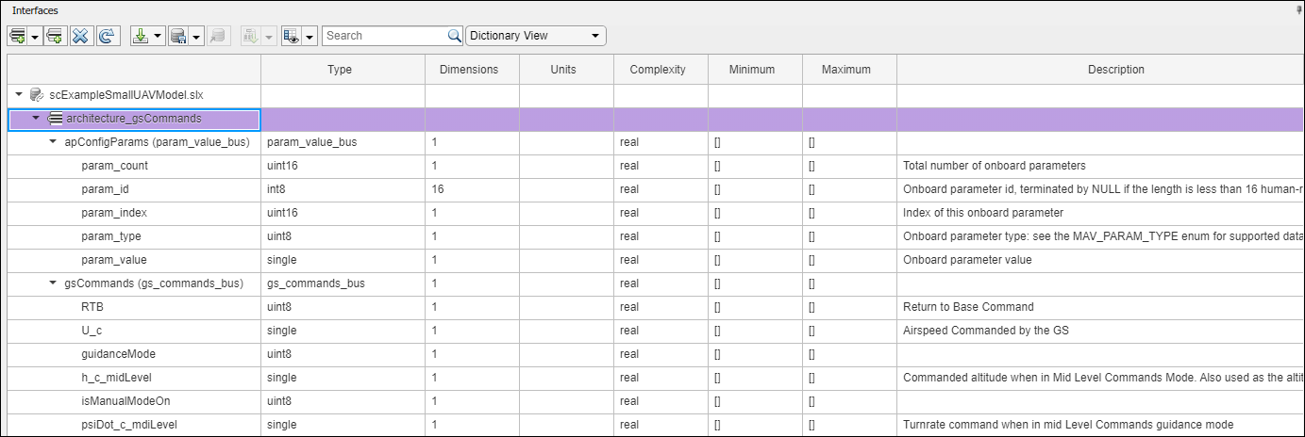The image size is (1305, 437).
Task: Click the import interfaces icon
Action: click(141, 36)
